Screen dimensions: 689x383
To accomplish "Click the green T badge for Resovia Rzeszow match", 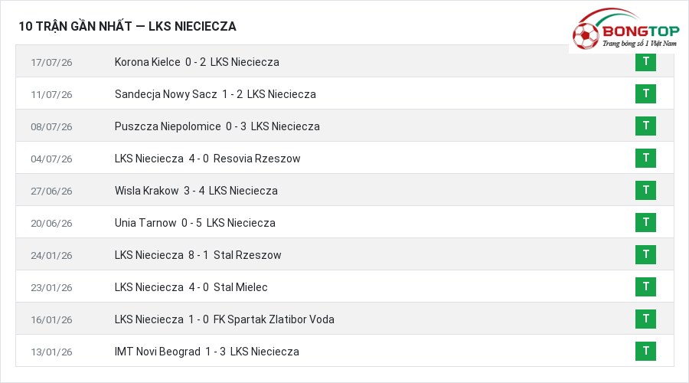I will [645, 158].
